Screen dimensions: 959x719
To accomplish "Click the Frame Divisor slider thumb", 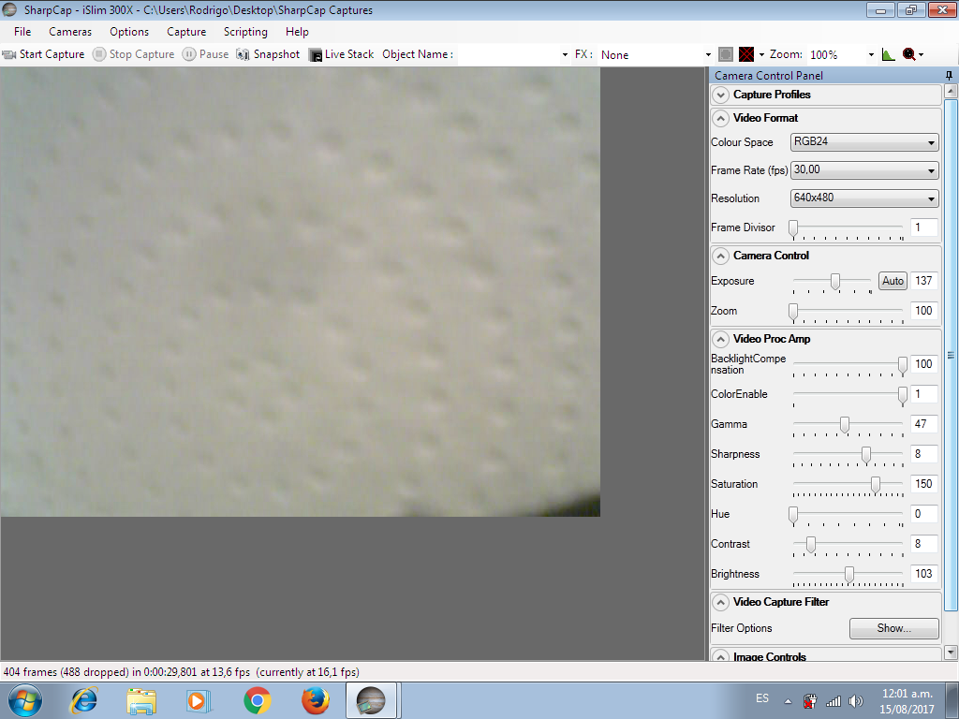I will coord(793,228).
